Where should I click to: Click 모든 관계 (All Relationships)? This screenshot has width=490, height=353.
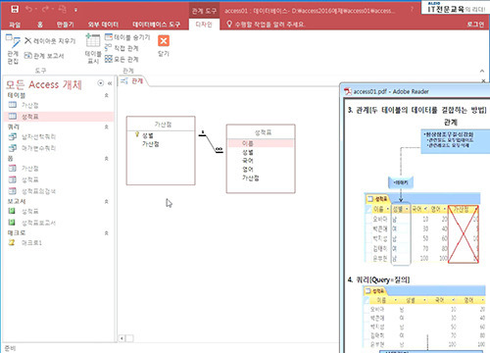pyautogui.click(x=122, y=59)
